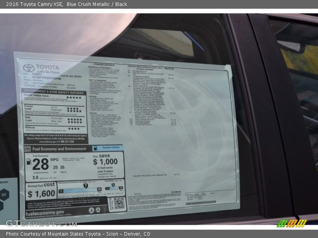The image size is (318, 238).
Task: Click the fuel pump icon beside 28 MPG
Action: point(29,161)
